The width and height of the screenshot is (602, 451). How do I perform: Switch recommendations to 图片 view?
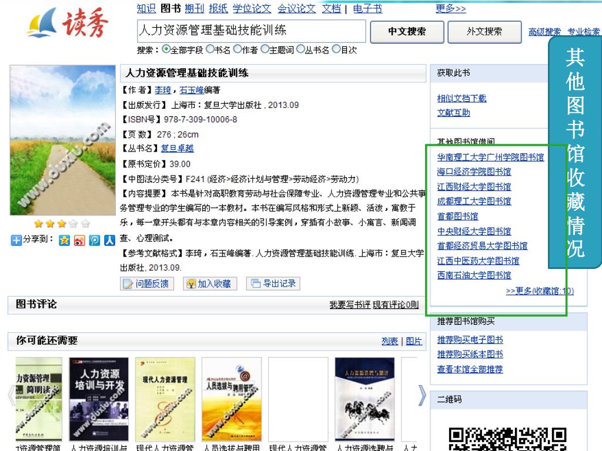click(x=414, y=341)
